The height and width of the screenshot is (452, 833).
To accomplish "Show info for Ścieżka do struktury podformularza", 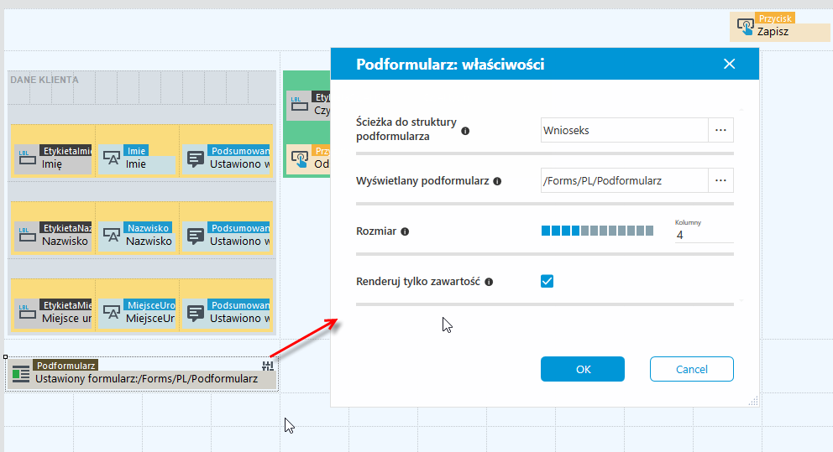I will pos(465,131).
